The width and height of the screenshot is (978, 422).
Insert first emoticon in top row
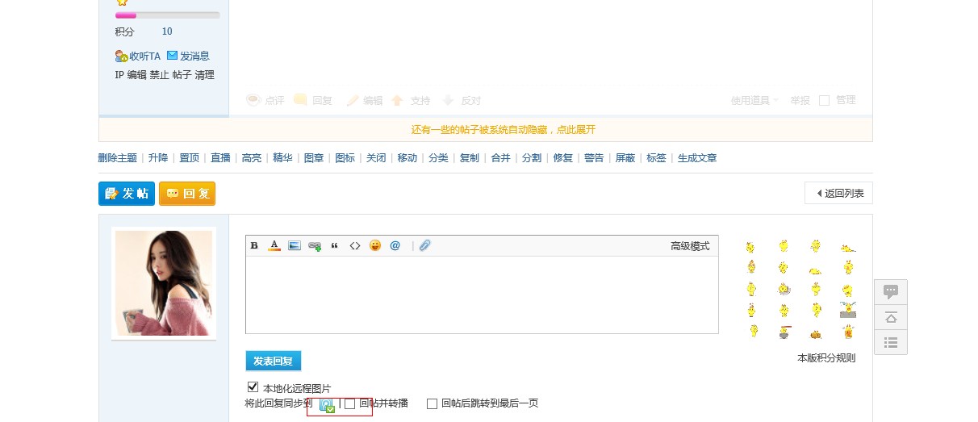pos(750,247)
